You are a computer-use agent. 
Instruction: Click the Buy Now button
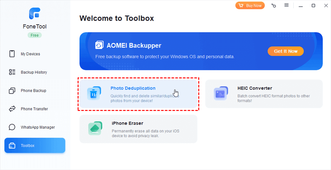[251, 6]
